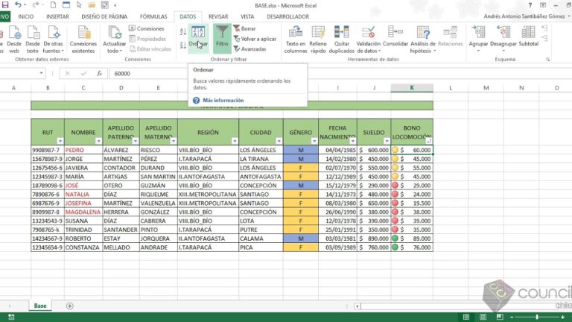572x322 pixels.
Task: Click the zoom in plus button
Action: coord(562,318)
